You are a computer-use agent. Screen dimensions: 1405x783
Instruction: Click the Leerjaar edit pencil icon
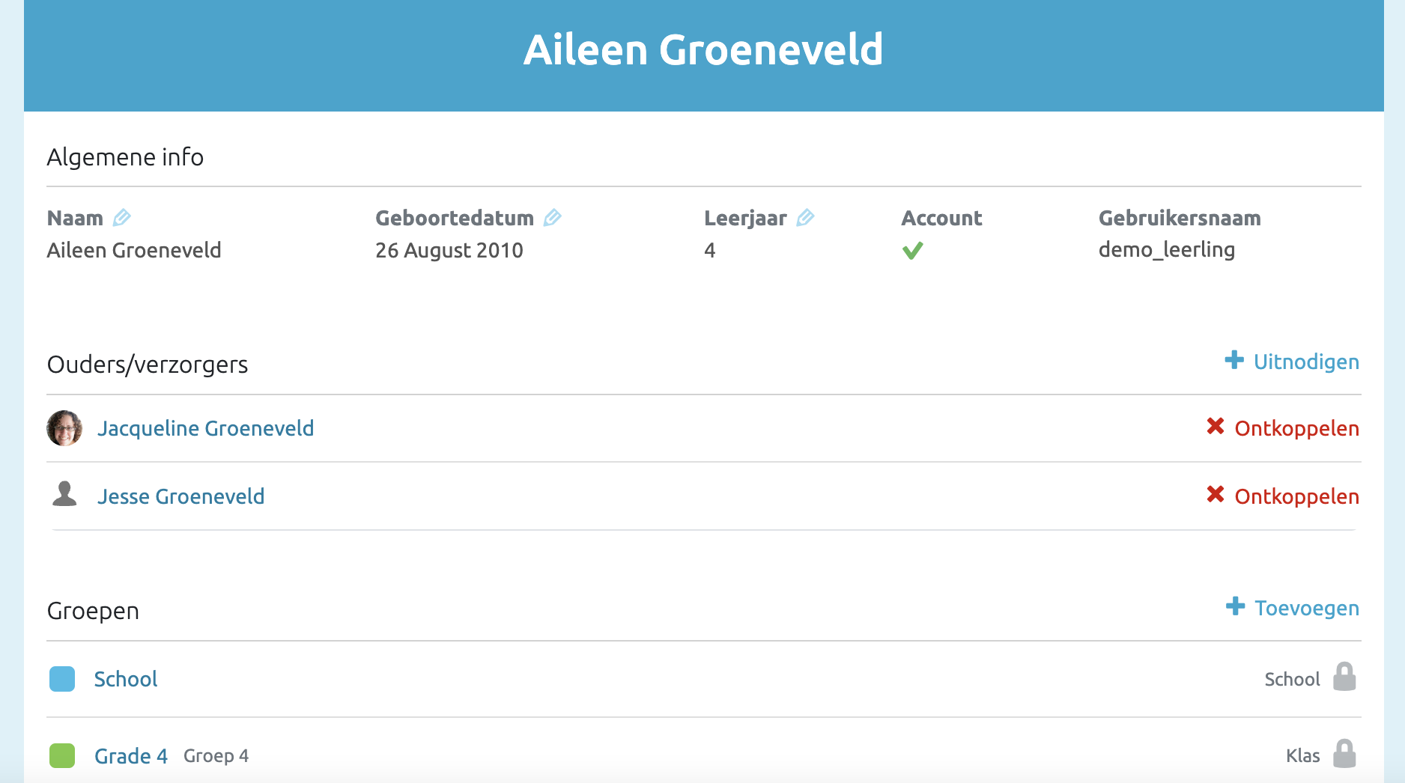805,218
